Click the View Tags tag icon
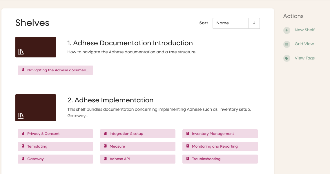This screenshot has height=174, width=330. [287, 58]
